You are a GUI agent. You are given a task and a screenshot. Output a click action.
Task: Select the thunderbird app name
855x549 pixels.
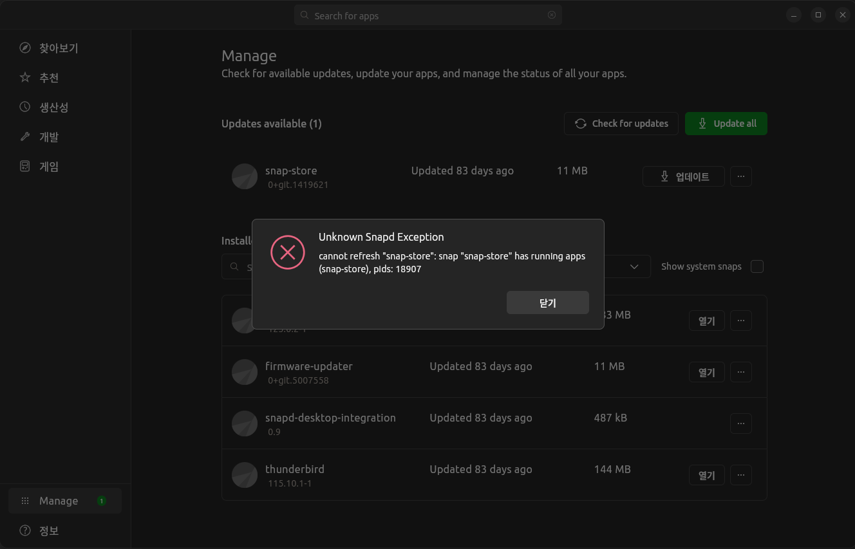click(294, 469)
